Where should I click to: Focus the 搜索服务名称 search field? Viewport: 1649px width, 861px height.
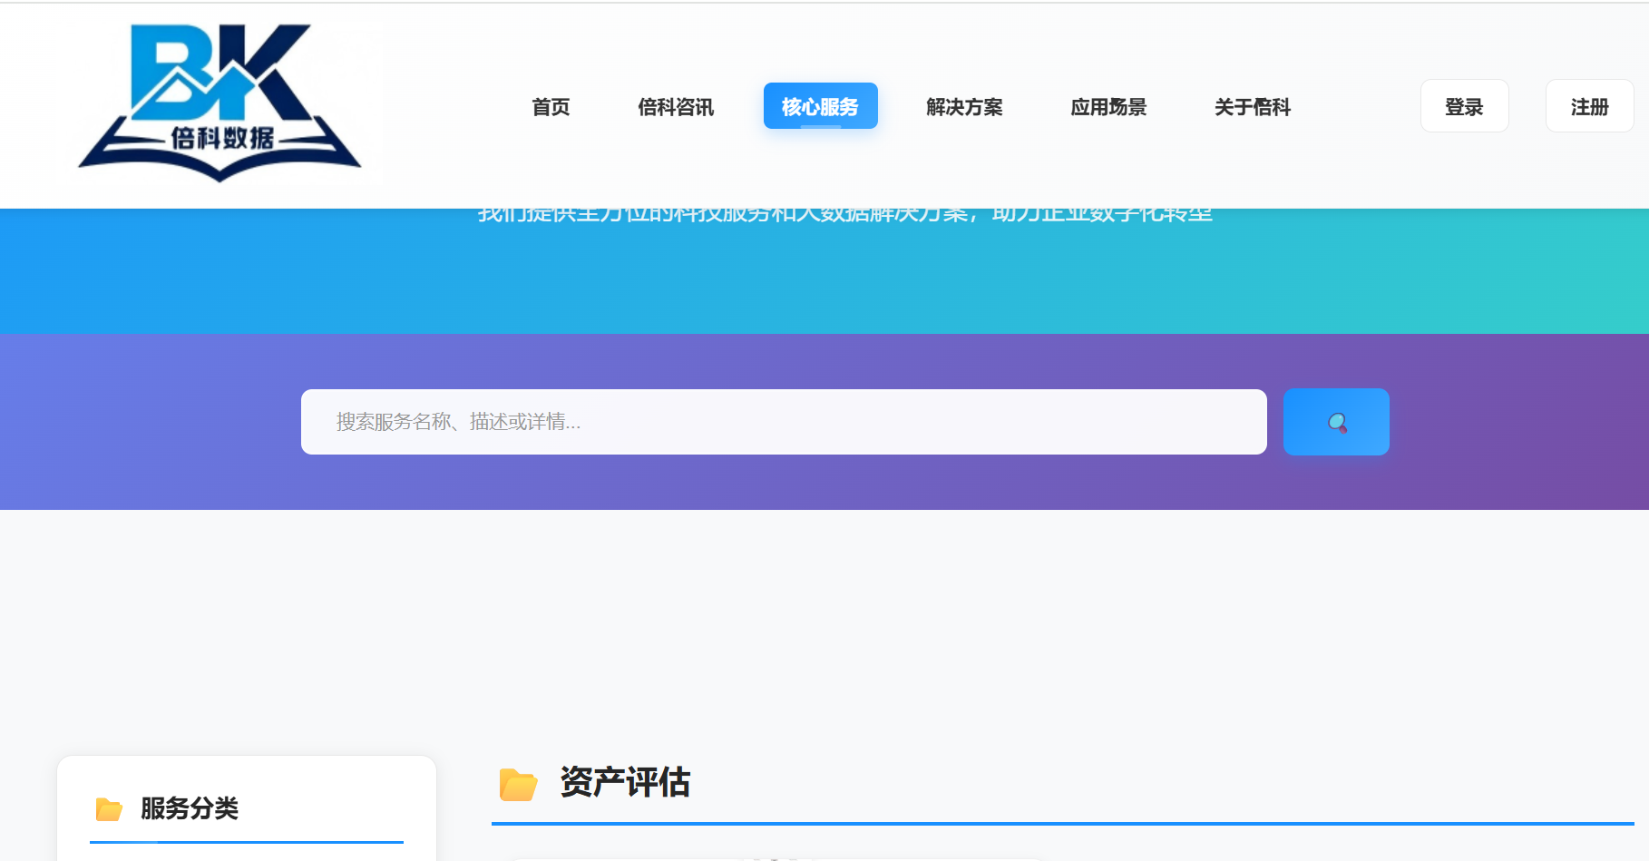[784, 422]
